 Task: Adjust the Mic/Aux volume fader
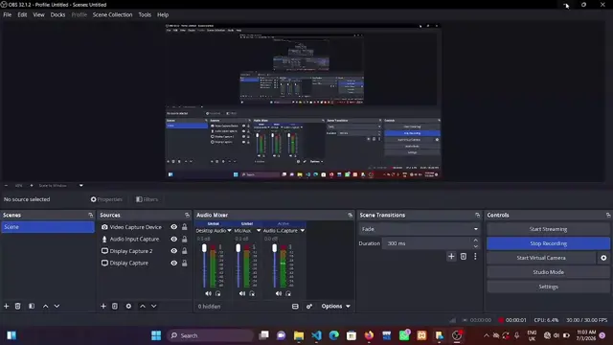click(x=238, y=248)
